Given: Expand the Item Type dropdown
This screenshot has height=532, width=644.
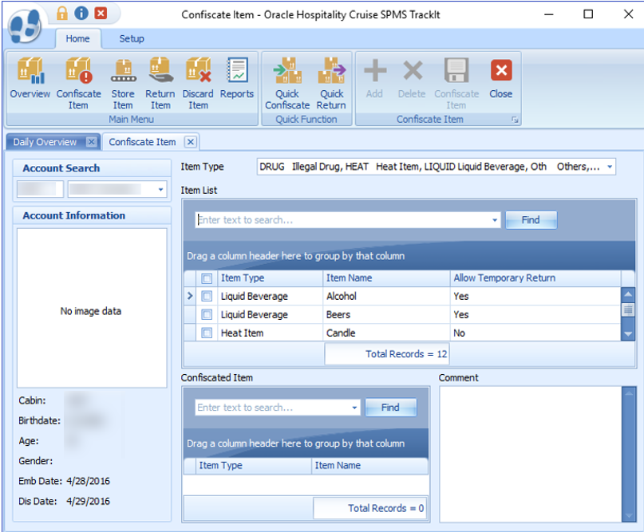Looking at the screenshot, I should click(610, 167).
